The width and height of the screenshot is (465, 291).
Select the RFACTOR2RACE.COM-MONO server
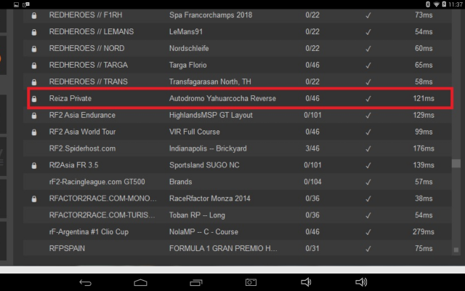click(x=238, y=198)
